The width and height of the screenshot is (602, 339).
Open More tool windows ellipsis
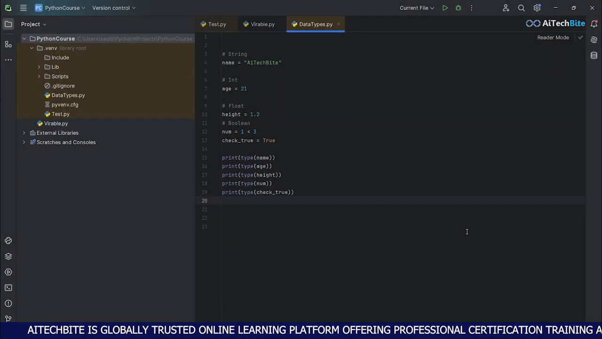8,60
